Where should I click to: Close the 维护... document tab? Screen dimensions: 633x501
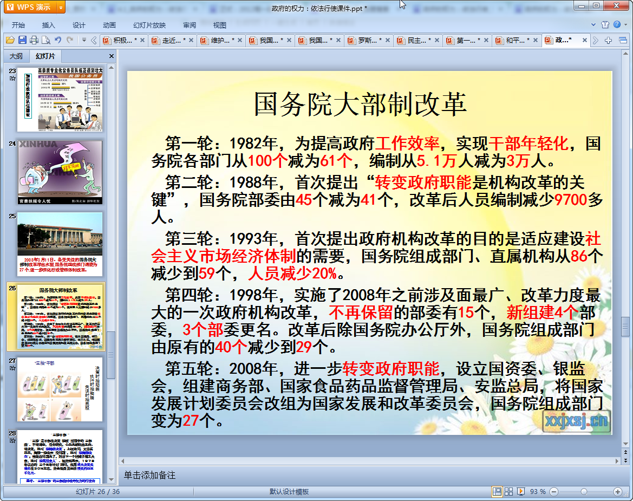point(240,41)
